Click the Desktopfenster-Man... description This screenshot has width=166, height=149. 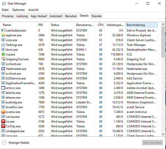click(x=141, y=49)
